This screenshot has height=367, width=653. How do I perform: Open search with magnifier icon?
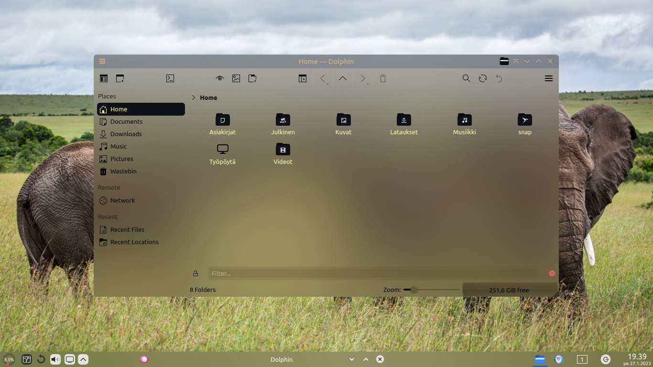[467, 78]
